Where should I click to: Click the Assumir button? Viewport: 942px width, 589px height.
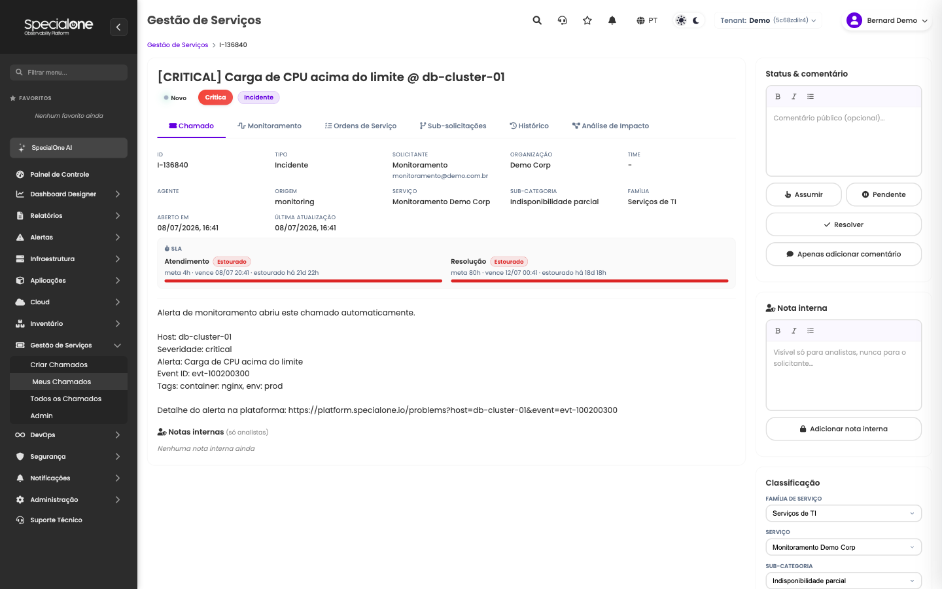[804, 194]
